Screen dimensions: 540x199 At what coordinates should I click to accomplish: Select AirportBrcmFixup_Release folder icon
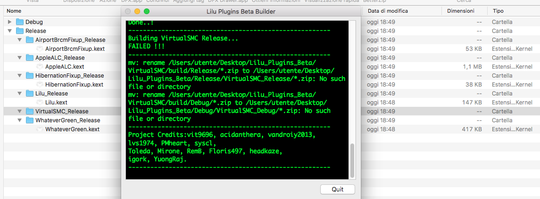[30, 40]
